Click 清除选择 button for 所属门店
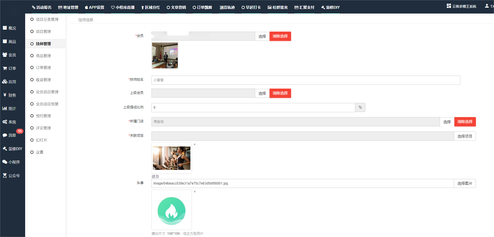The width and height of the screenshot is (494, 237). point(465,122)
